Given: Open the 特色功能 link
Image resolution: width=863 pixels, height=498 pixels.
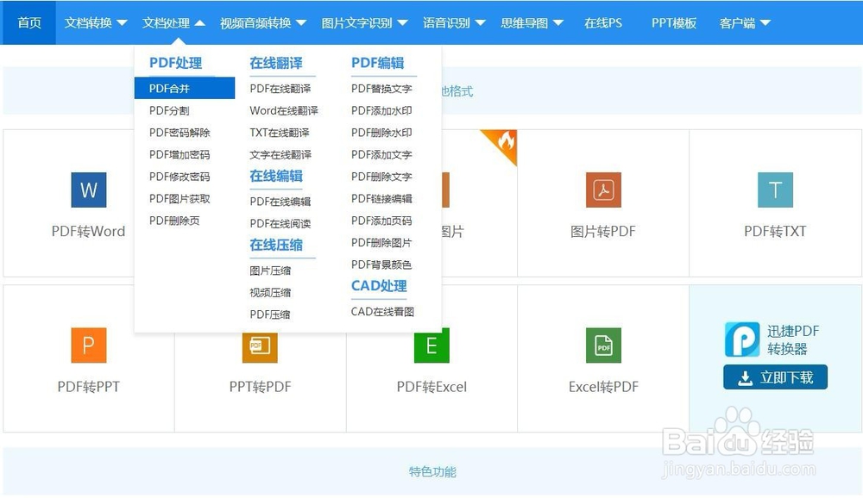Looking at the screenshot, I should (431, 472).
